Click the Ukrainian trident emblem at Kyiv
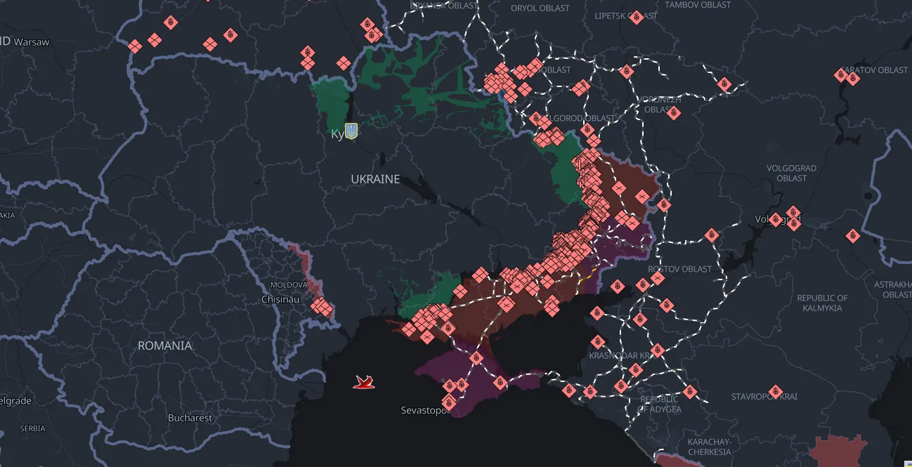The height and width of the screenshot is (467, 912). 351,131
